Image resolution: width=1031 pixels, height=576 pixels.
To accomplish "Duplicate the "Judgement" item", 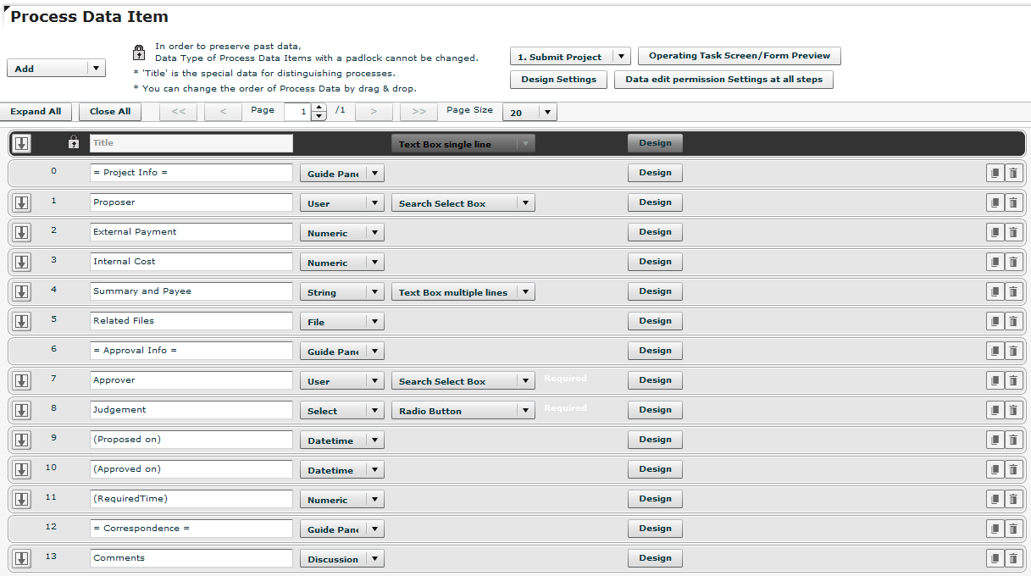I will point(995,409).
